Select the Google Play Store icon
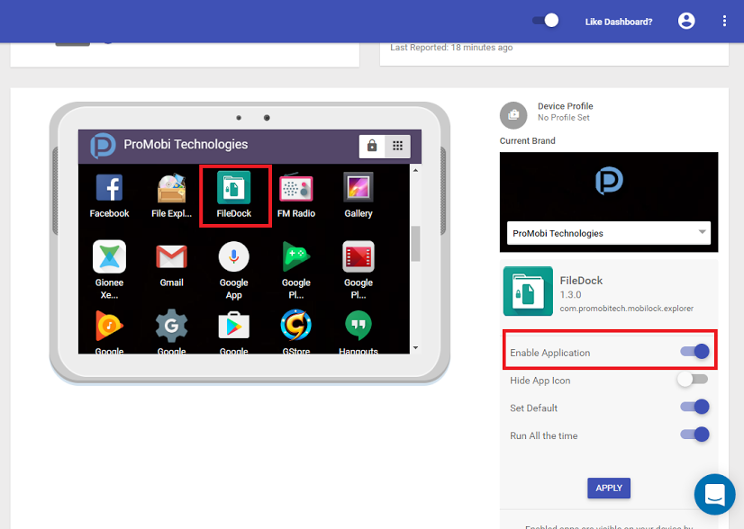Image resolution: width=744 pixels, height=529 pixels. (x=234, y=325)
